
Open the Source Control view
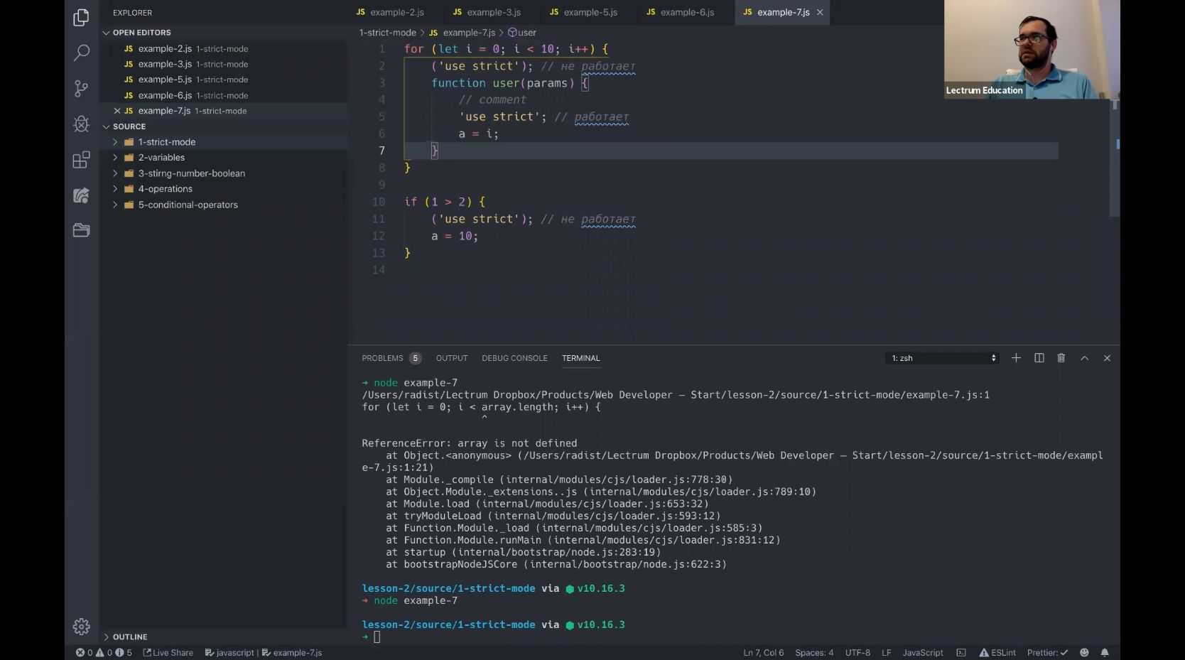[81, 88]
